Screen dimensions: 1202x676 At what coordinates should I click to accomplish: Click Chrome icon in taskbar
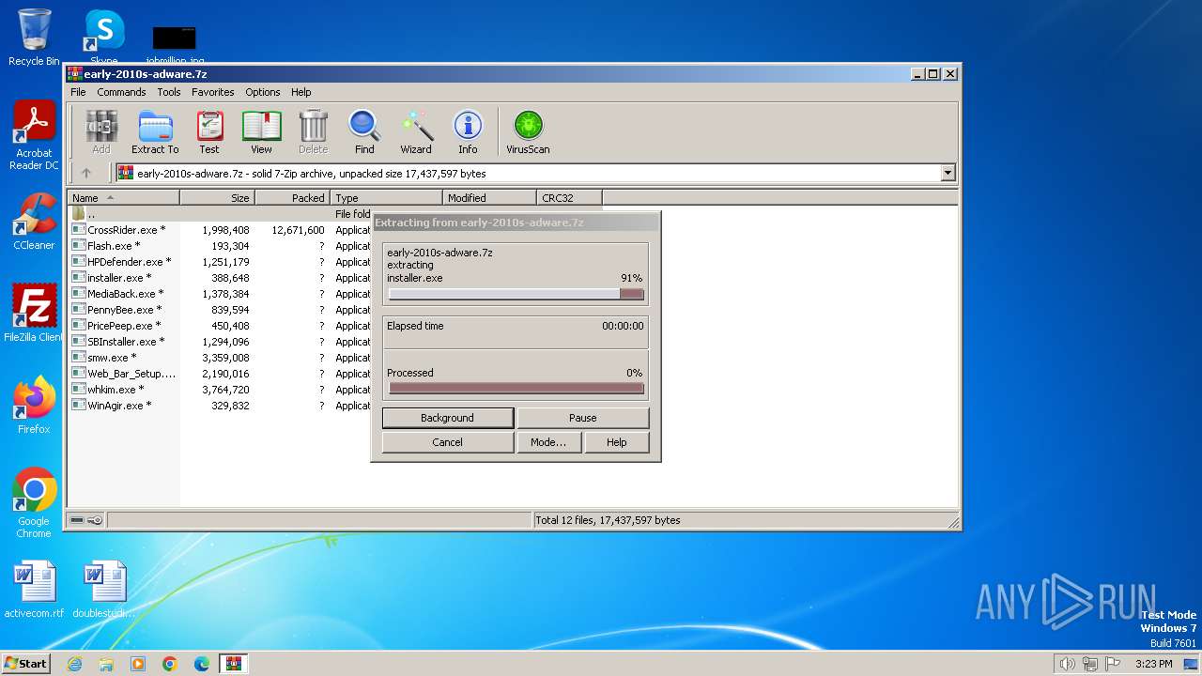click(x=170, y=664)
